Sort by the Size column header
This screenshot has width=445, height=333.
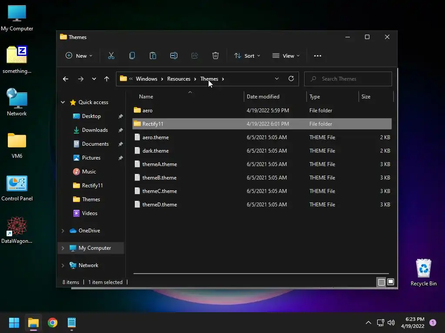click(376, 97)
